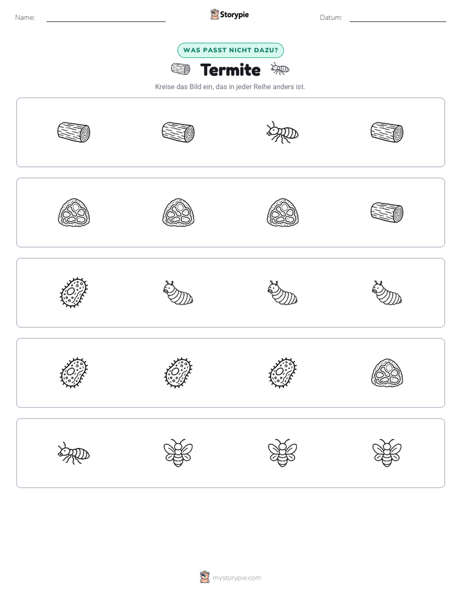Click the Storypie bear logo at top
This screenshot has width=461, height=596.
pyautogui.click(x=214, y=14)
